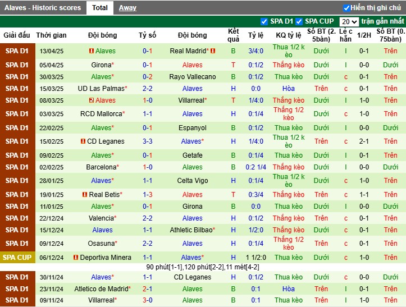Image resolution: width=406 pixels, height=307 pixels.
Task: Click the 02/02/25 date cell
Action: [51, 167]
